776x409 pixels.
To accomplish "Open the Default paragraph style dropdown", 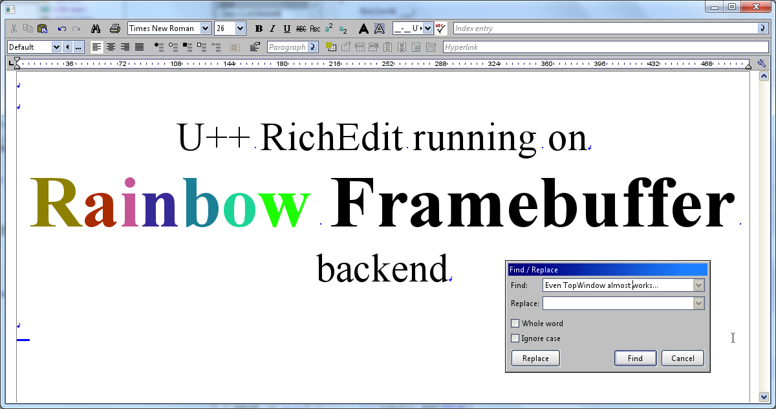I will 56,47.
